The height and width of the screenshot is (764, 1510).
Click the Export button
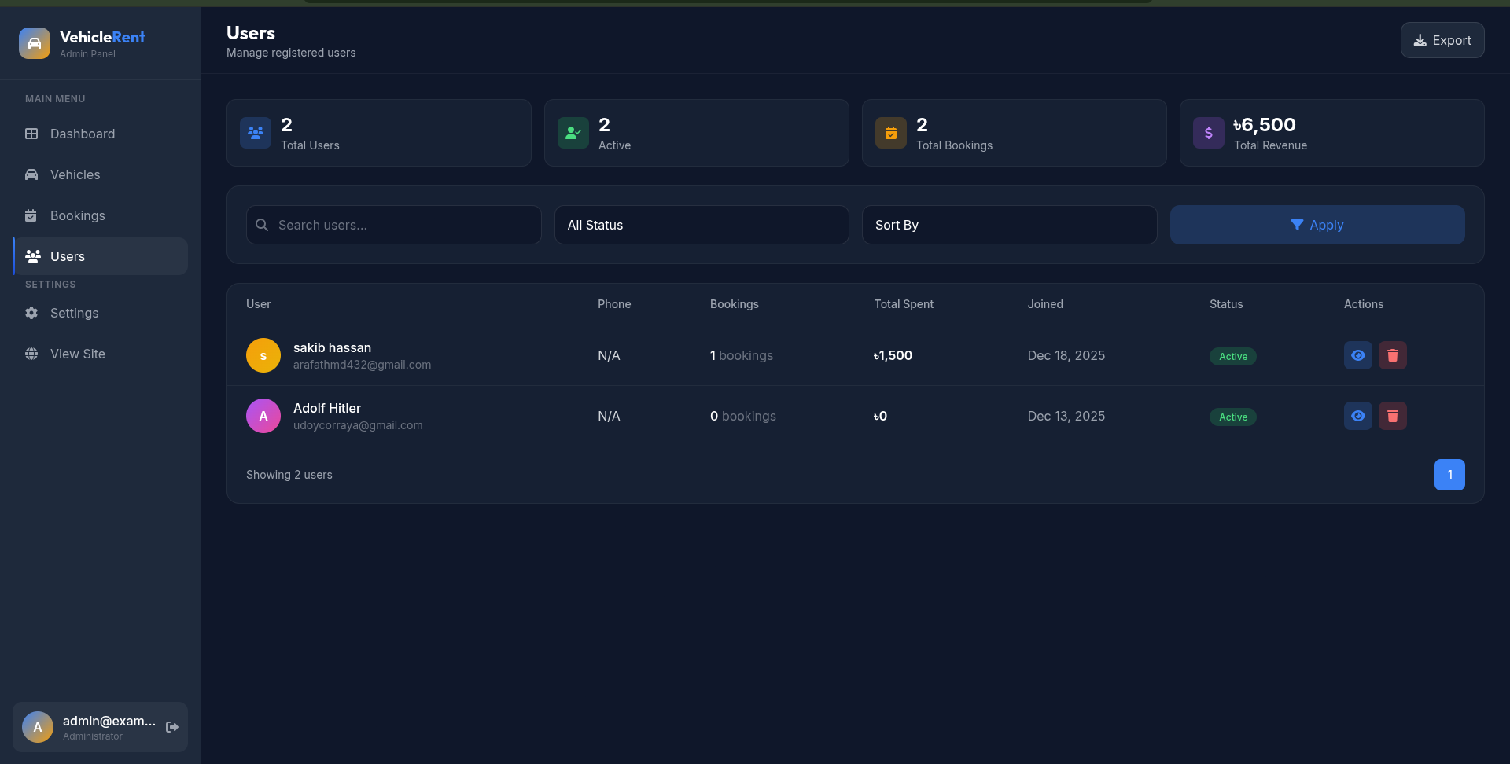click(x=1442, y=40)
